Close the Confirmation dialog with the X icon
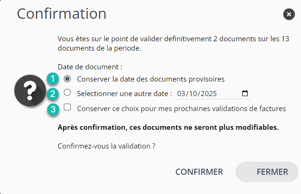 [x=289, y=15]
